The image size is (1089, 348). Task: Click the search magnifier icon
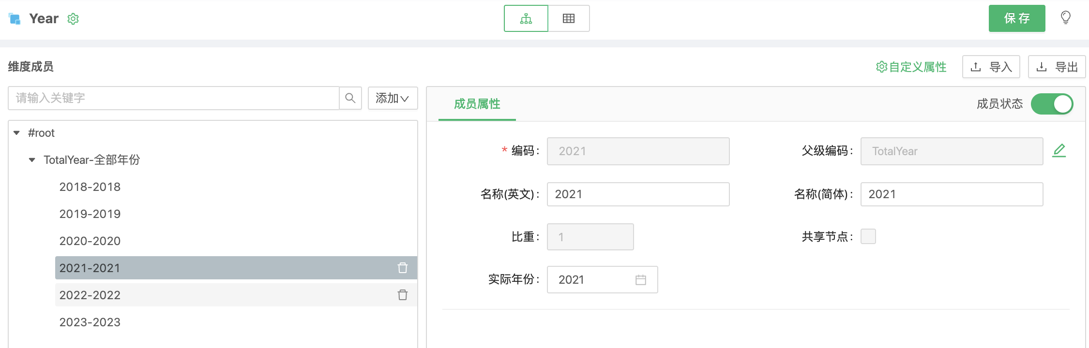[350, 98]
